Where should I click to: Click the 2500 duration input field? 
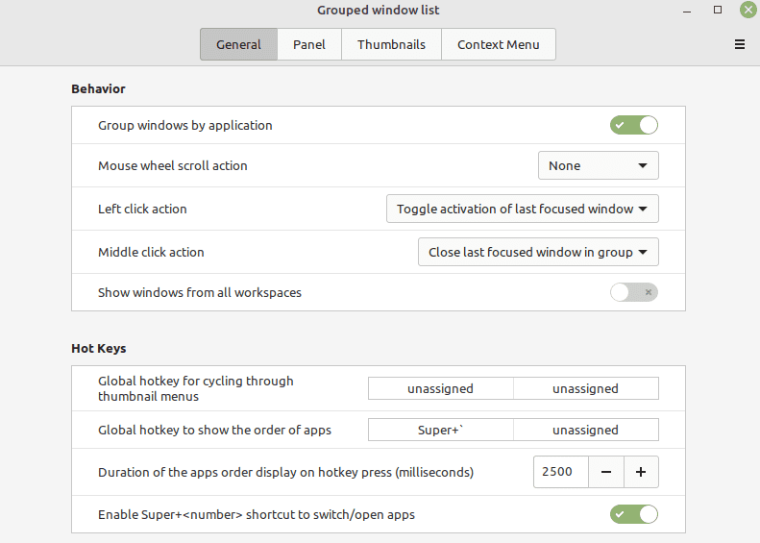click(561, 472)
